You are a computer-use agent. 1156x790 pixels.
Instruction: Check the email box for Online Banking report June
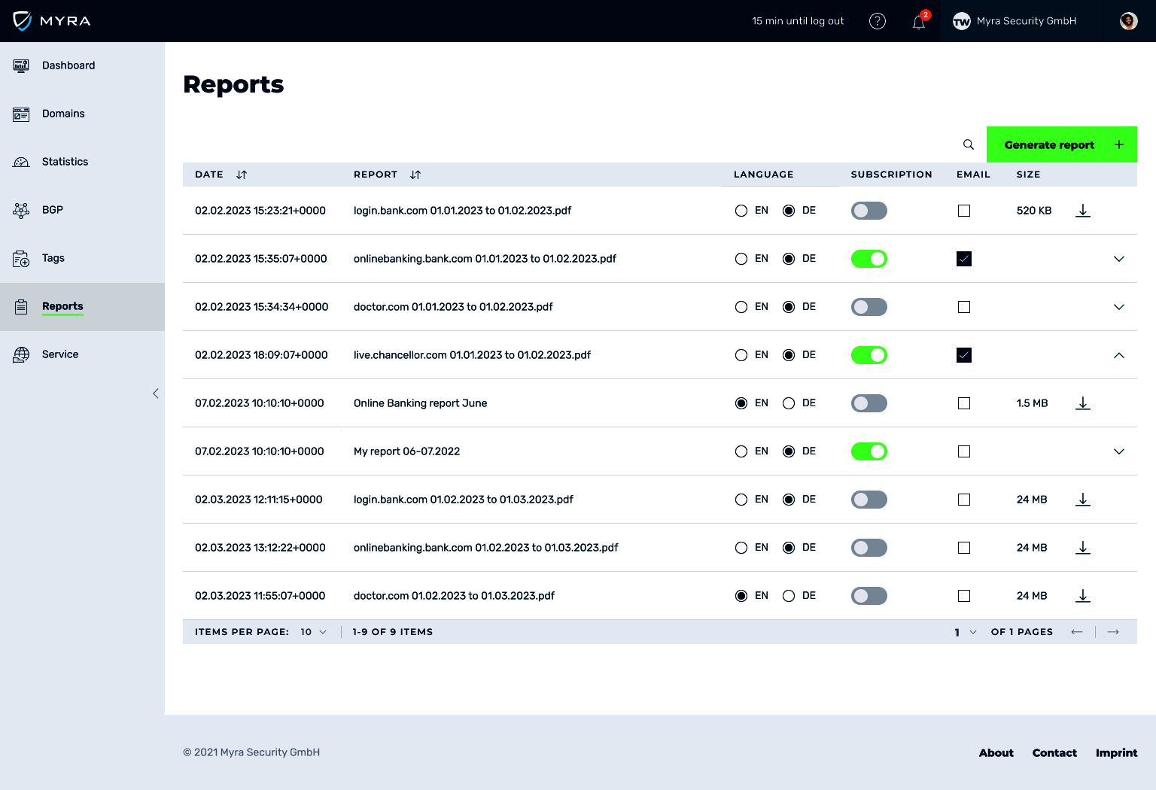click(964, 403)
